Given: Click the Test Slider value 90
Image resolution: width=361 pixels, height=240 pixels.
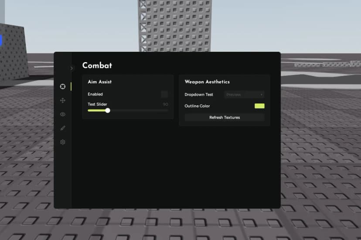Looking at the screenshot, I should 165,104.
